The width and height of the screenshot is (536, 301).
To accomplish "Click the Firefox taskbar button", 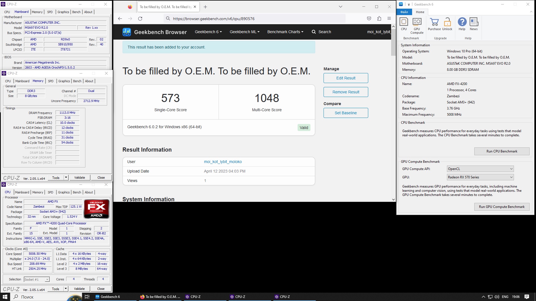I will coord(160,297).
